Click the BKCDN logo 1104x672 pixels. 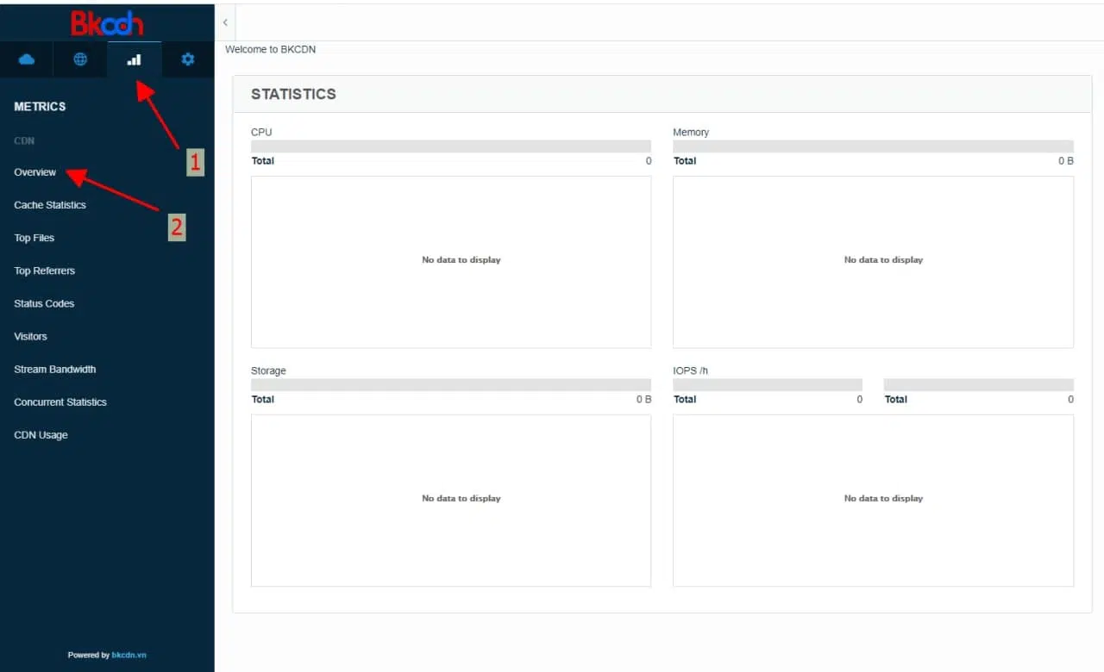point(107,22)
